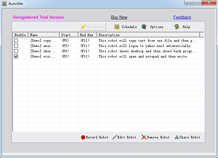Click the Edit Robot pencil icon
The image size is (218, 158).
[114, 137]
